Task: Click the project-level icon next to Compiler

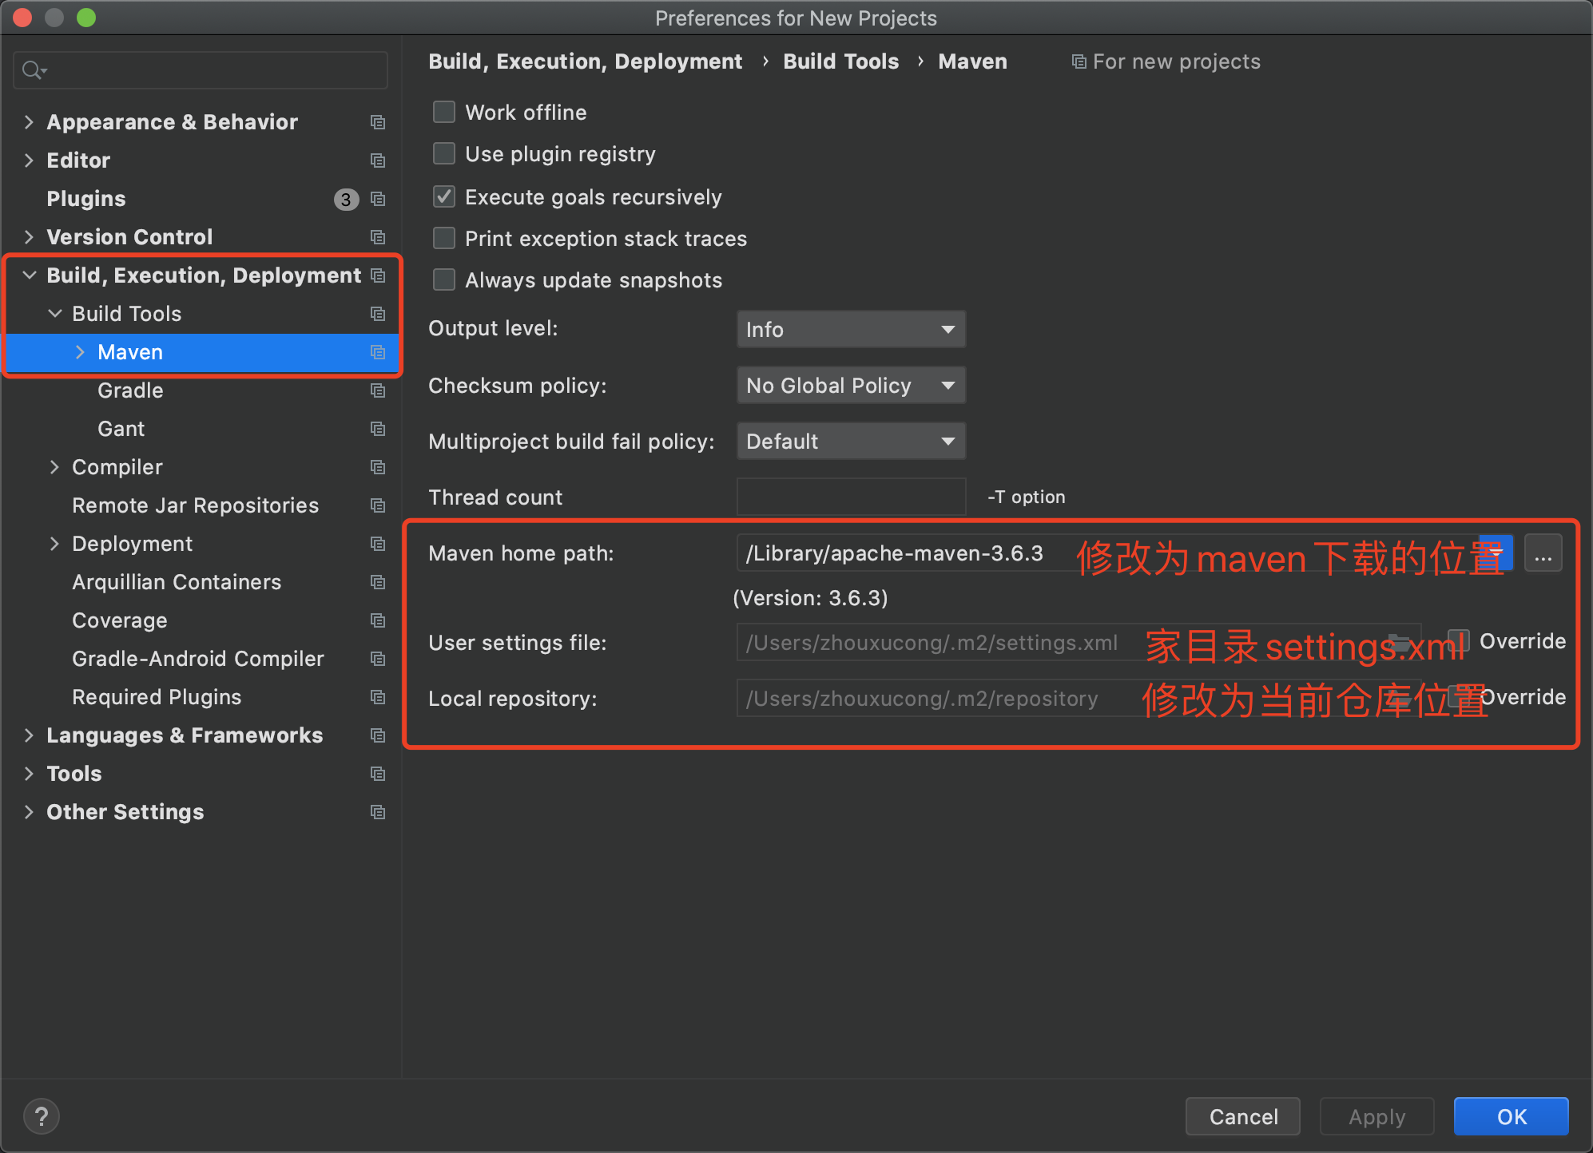Action: [x=378, y=467]
